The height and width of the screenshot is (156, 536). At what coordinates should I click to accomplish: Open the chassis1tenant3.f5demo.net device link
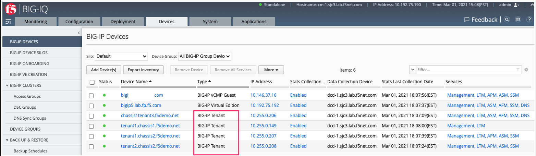[x=150, y=116]
